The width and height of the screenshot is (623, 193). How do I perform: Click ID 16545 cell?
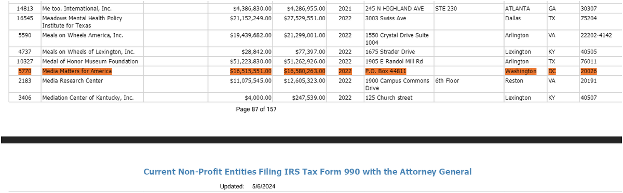tap(25, 18)
